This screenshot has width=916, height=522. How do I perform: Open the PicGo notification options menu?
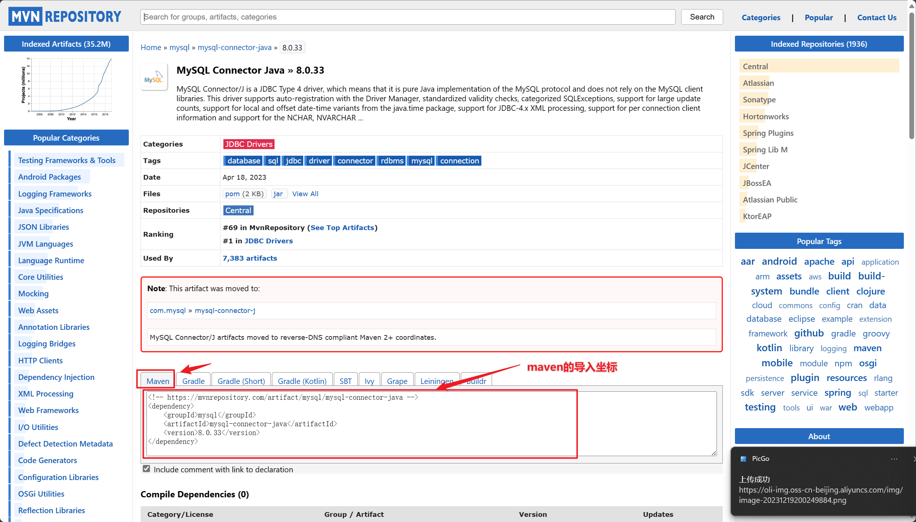894,459
